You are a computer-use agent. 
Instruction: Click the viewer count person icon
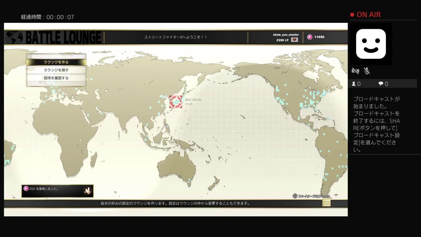[354, 84]
